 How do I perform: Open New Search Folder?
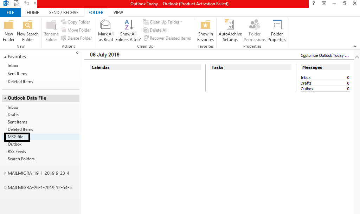(28, 31)
